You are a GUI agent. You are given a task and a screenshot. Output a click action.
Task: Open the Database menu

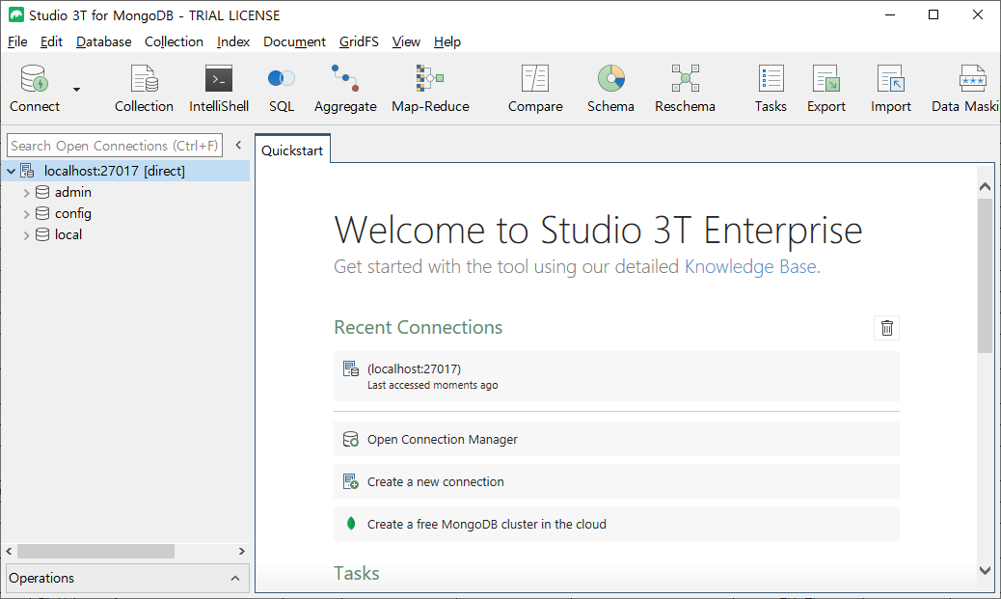(x=103, y=41)
